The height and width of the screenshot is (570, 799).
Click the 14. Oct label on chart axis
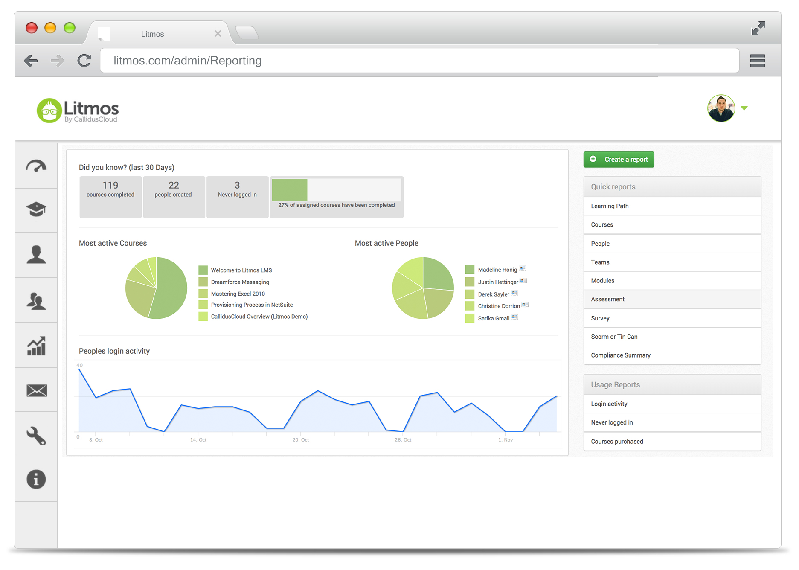point(198,440)
